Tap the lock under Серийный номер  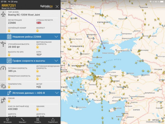click(x=9, y=31)
